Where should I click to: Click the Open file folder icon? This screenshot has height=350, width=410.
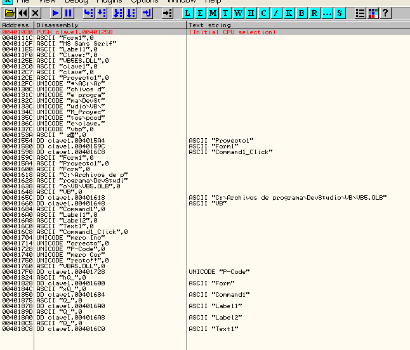click(10, 13)
